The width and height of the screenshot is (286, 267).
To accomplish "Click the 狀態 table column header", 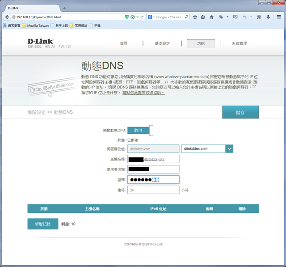I will [44, 208].
